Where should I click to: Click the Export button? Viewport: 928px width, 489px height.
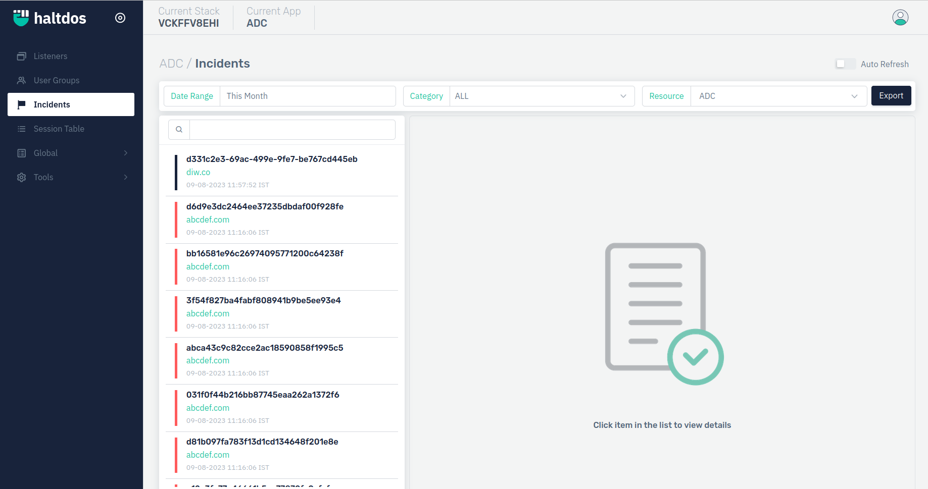pos(891,95)
